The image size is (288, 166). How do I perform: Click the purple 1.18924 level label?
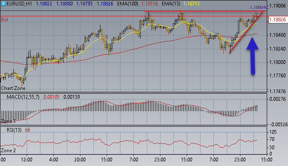pos(258,7)
